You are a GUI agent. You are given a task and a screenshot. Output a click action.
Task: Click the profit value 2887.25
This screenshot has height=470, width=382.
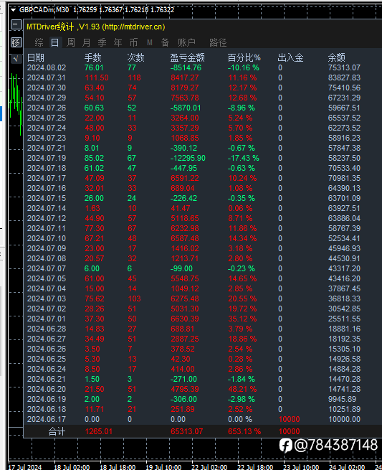[x=185, y=339]
